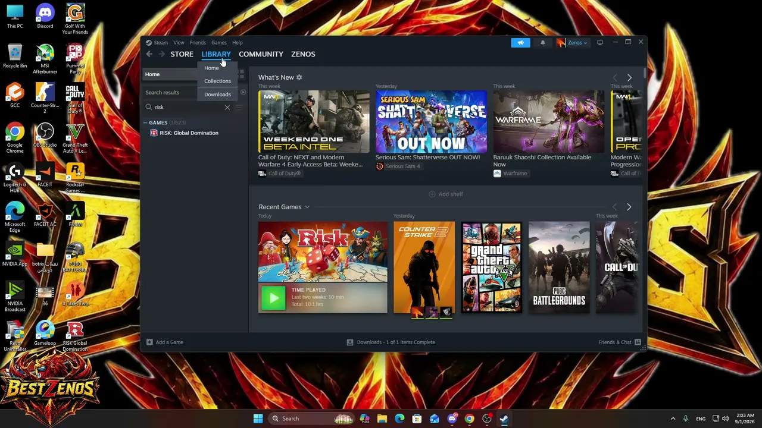Select the Revo Uninstaller desktop icon

[x=15, y=336]
